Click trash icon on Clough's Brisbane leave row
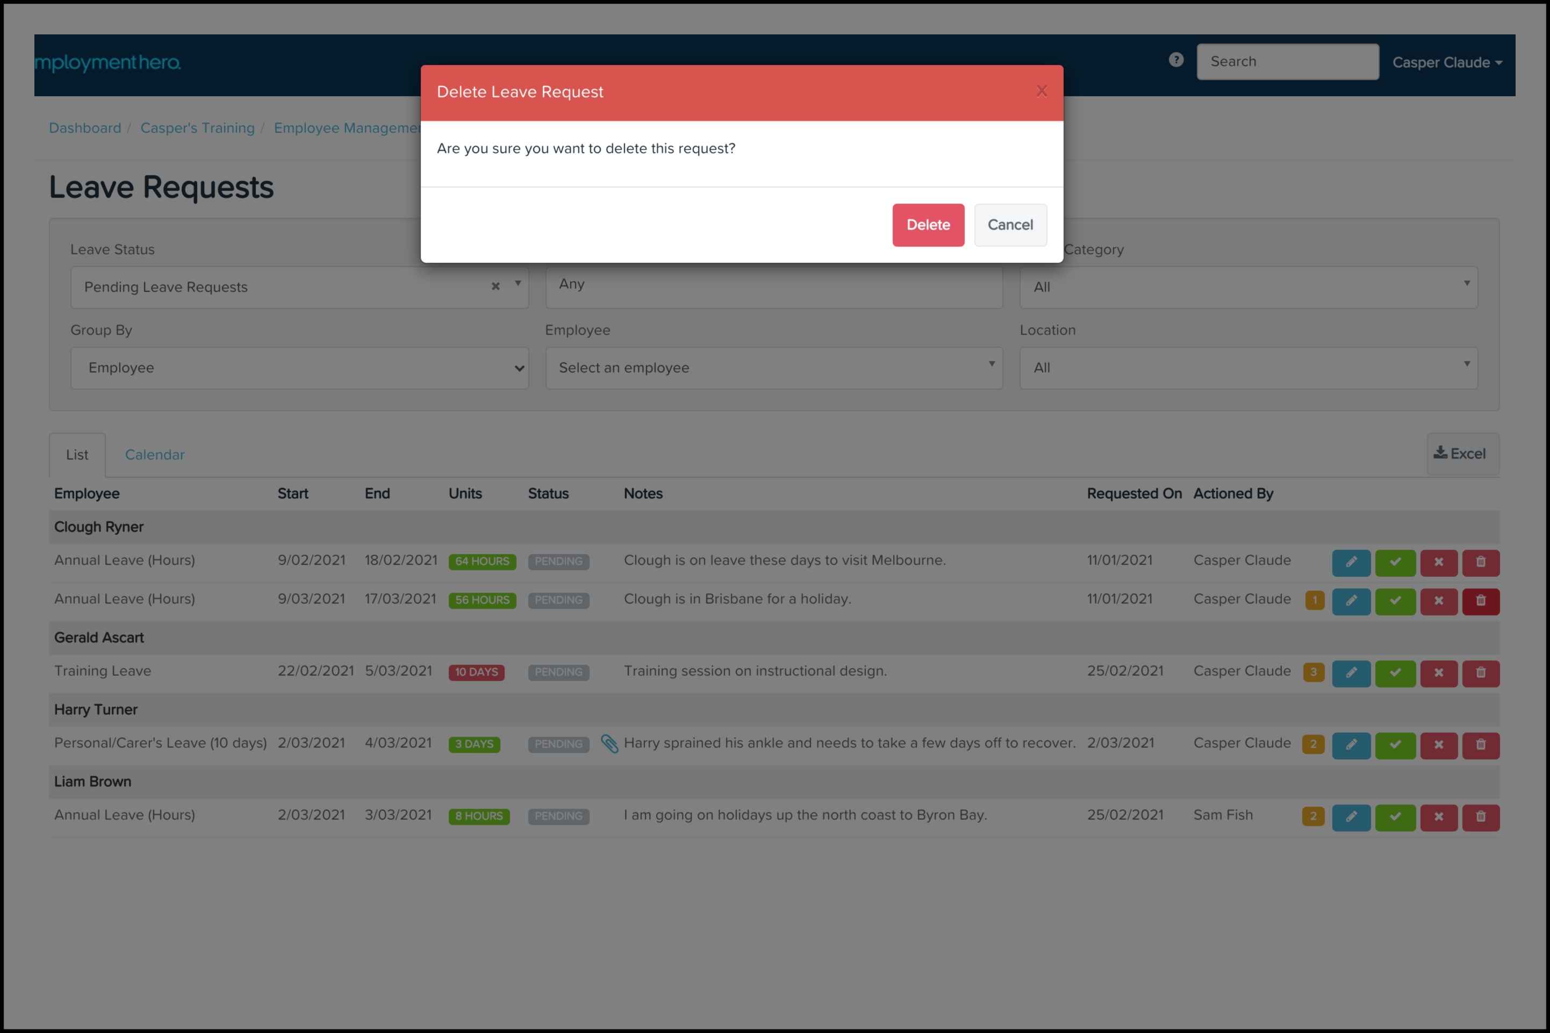Image resolution: width=1550 pixels, height=1033 pixels. click(x=1480, y=601)
